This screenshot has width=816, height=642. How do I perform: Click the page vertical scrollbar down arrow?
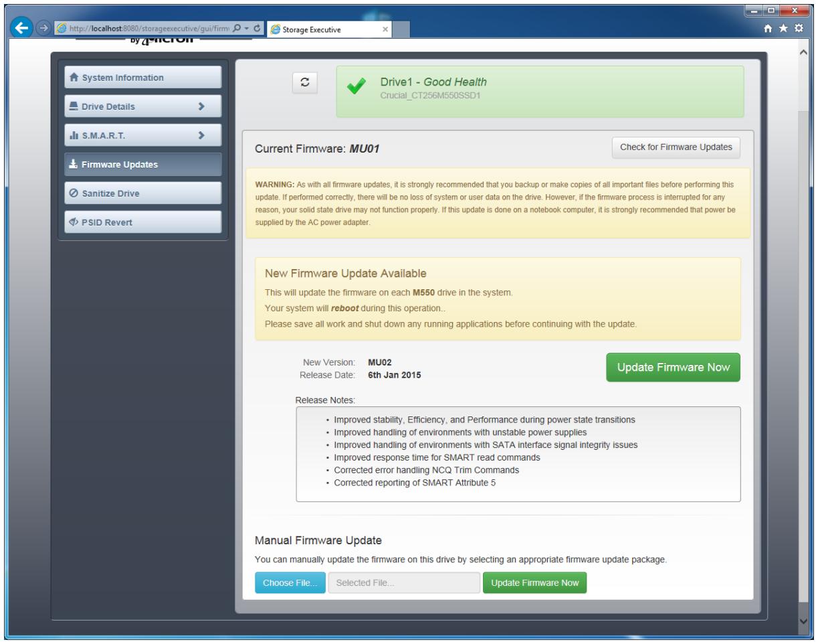(805, 621)
